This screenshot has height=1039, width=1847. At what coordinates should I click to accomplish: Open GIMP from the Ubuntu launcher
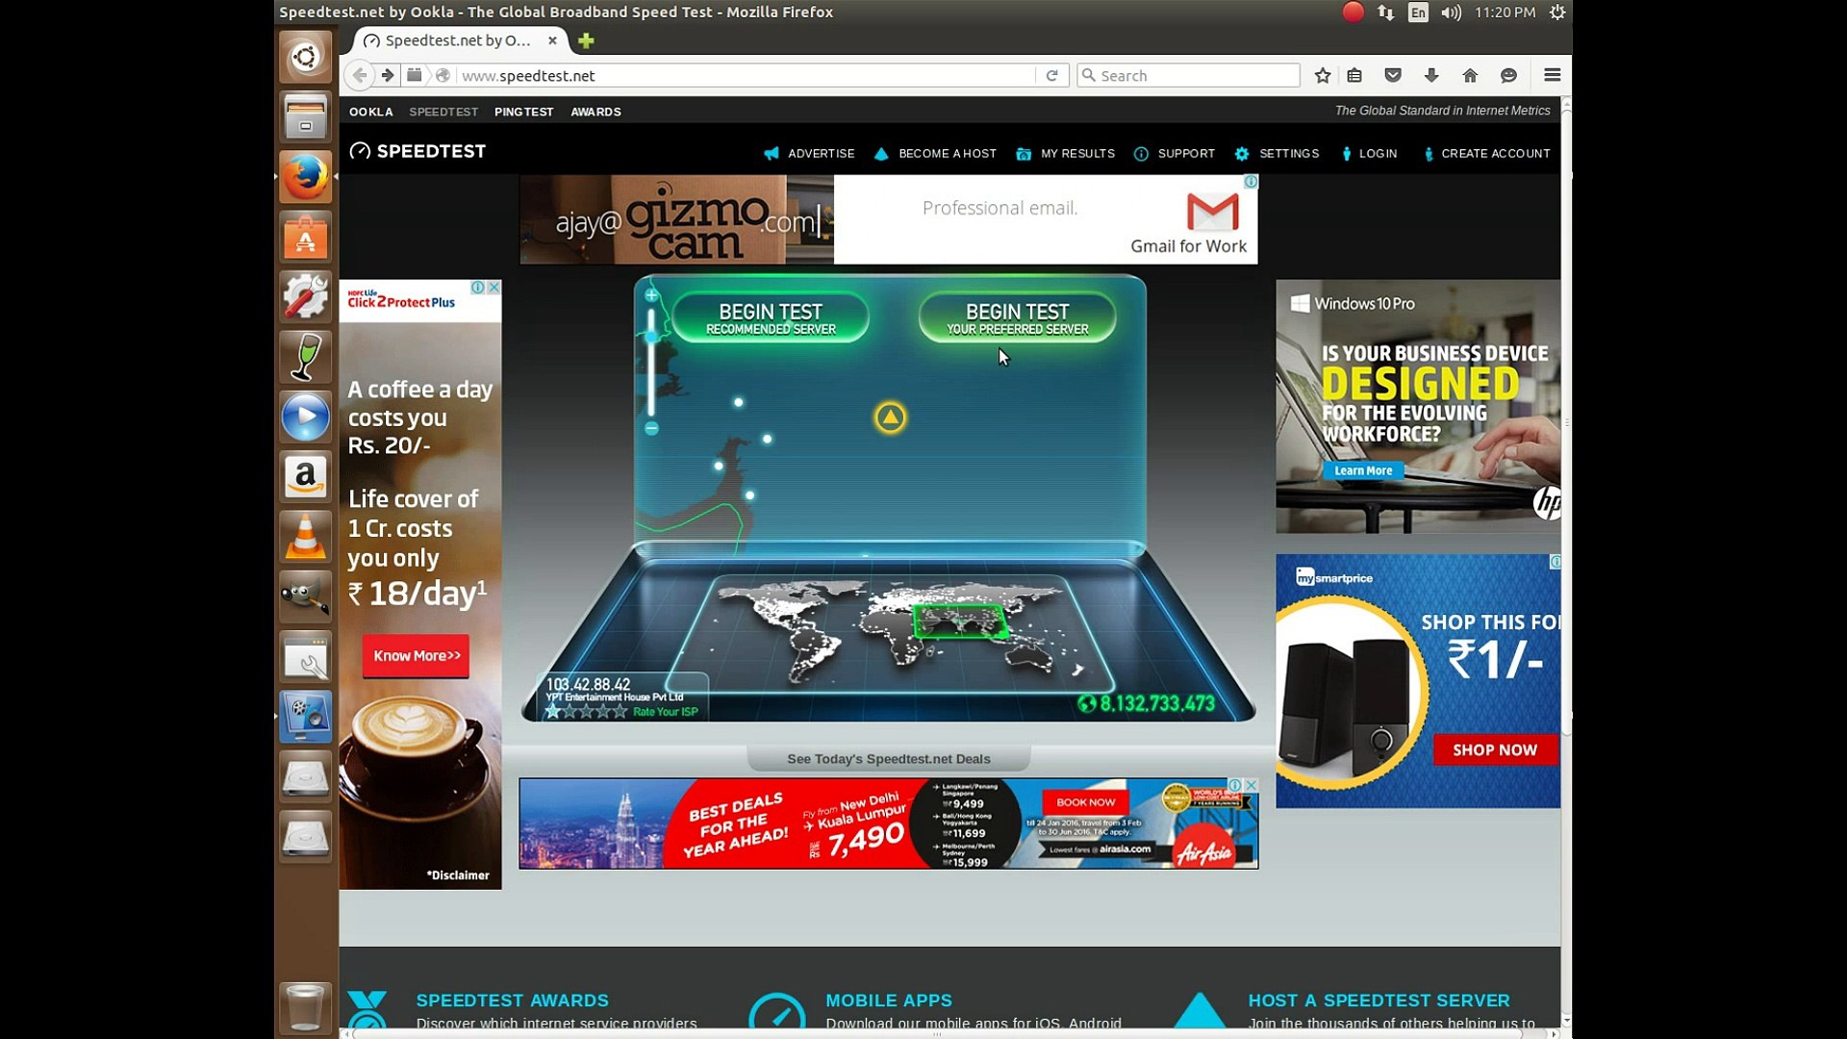pos(305,596)
